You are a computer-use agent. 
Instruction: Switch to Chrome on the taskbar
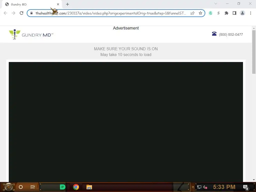(x=76, y=187)
